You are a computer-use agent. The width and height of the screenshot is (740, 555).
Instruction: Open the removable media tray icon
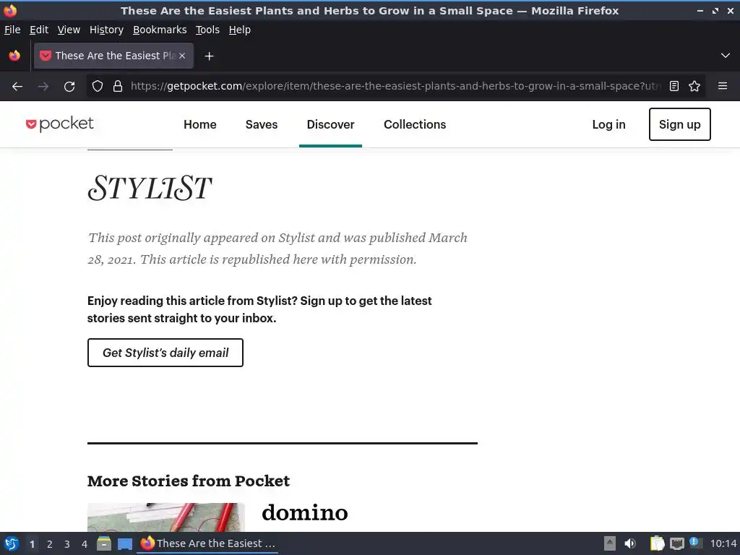[x=610, y=543]
